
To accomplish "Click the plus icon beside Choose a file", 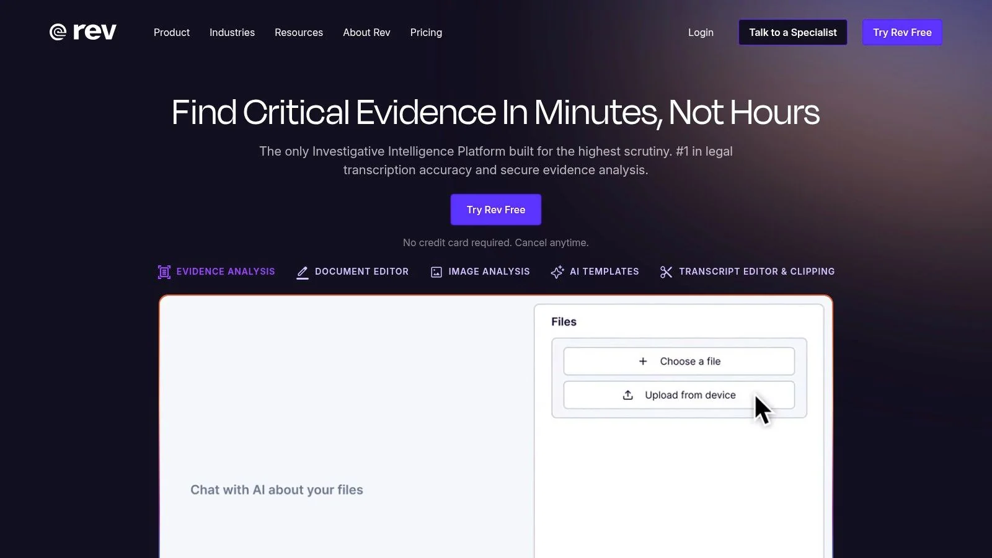I will coord(643,361).
